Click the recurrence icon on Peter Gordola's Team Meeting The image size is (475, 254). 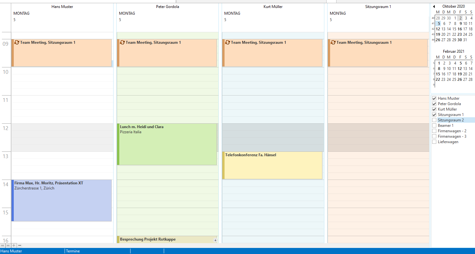click(122, 42)
